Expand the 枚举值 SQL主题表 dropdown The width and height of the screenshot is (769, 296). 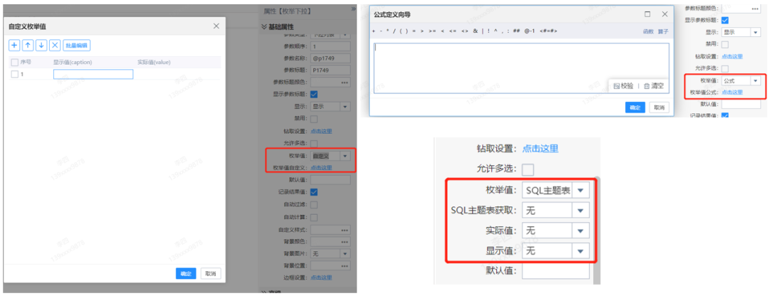(581, 191)
